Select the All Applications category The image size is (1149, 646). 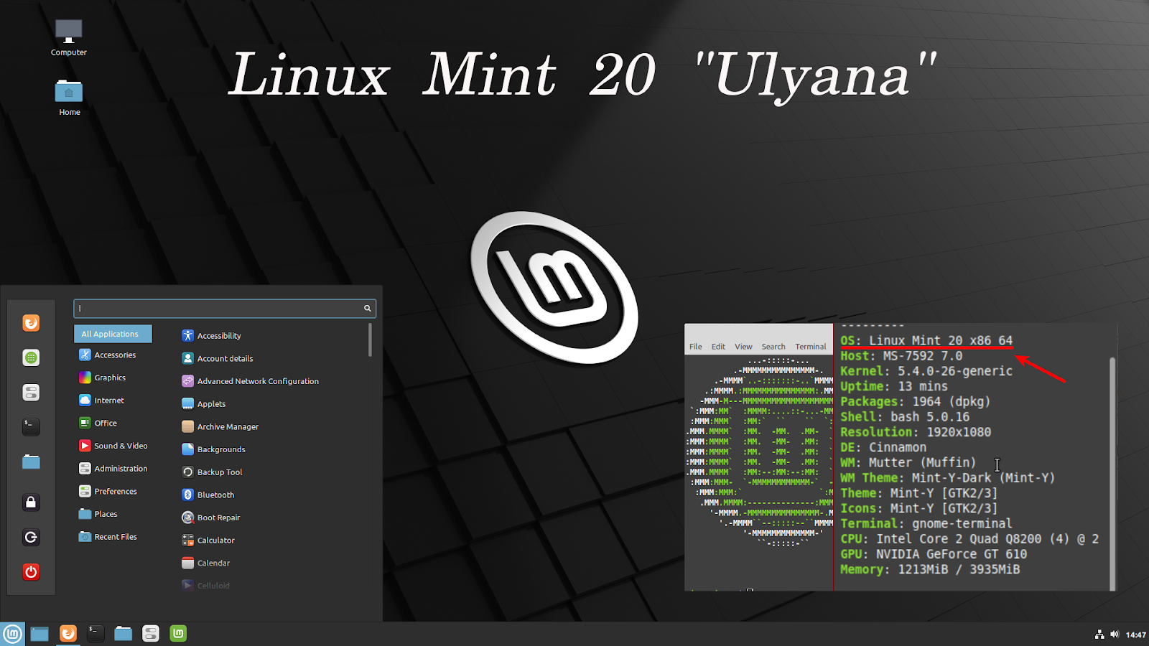[x=113, y=334]
